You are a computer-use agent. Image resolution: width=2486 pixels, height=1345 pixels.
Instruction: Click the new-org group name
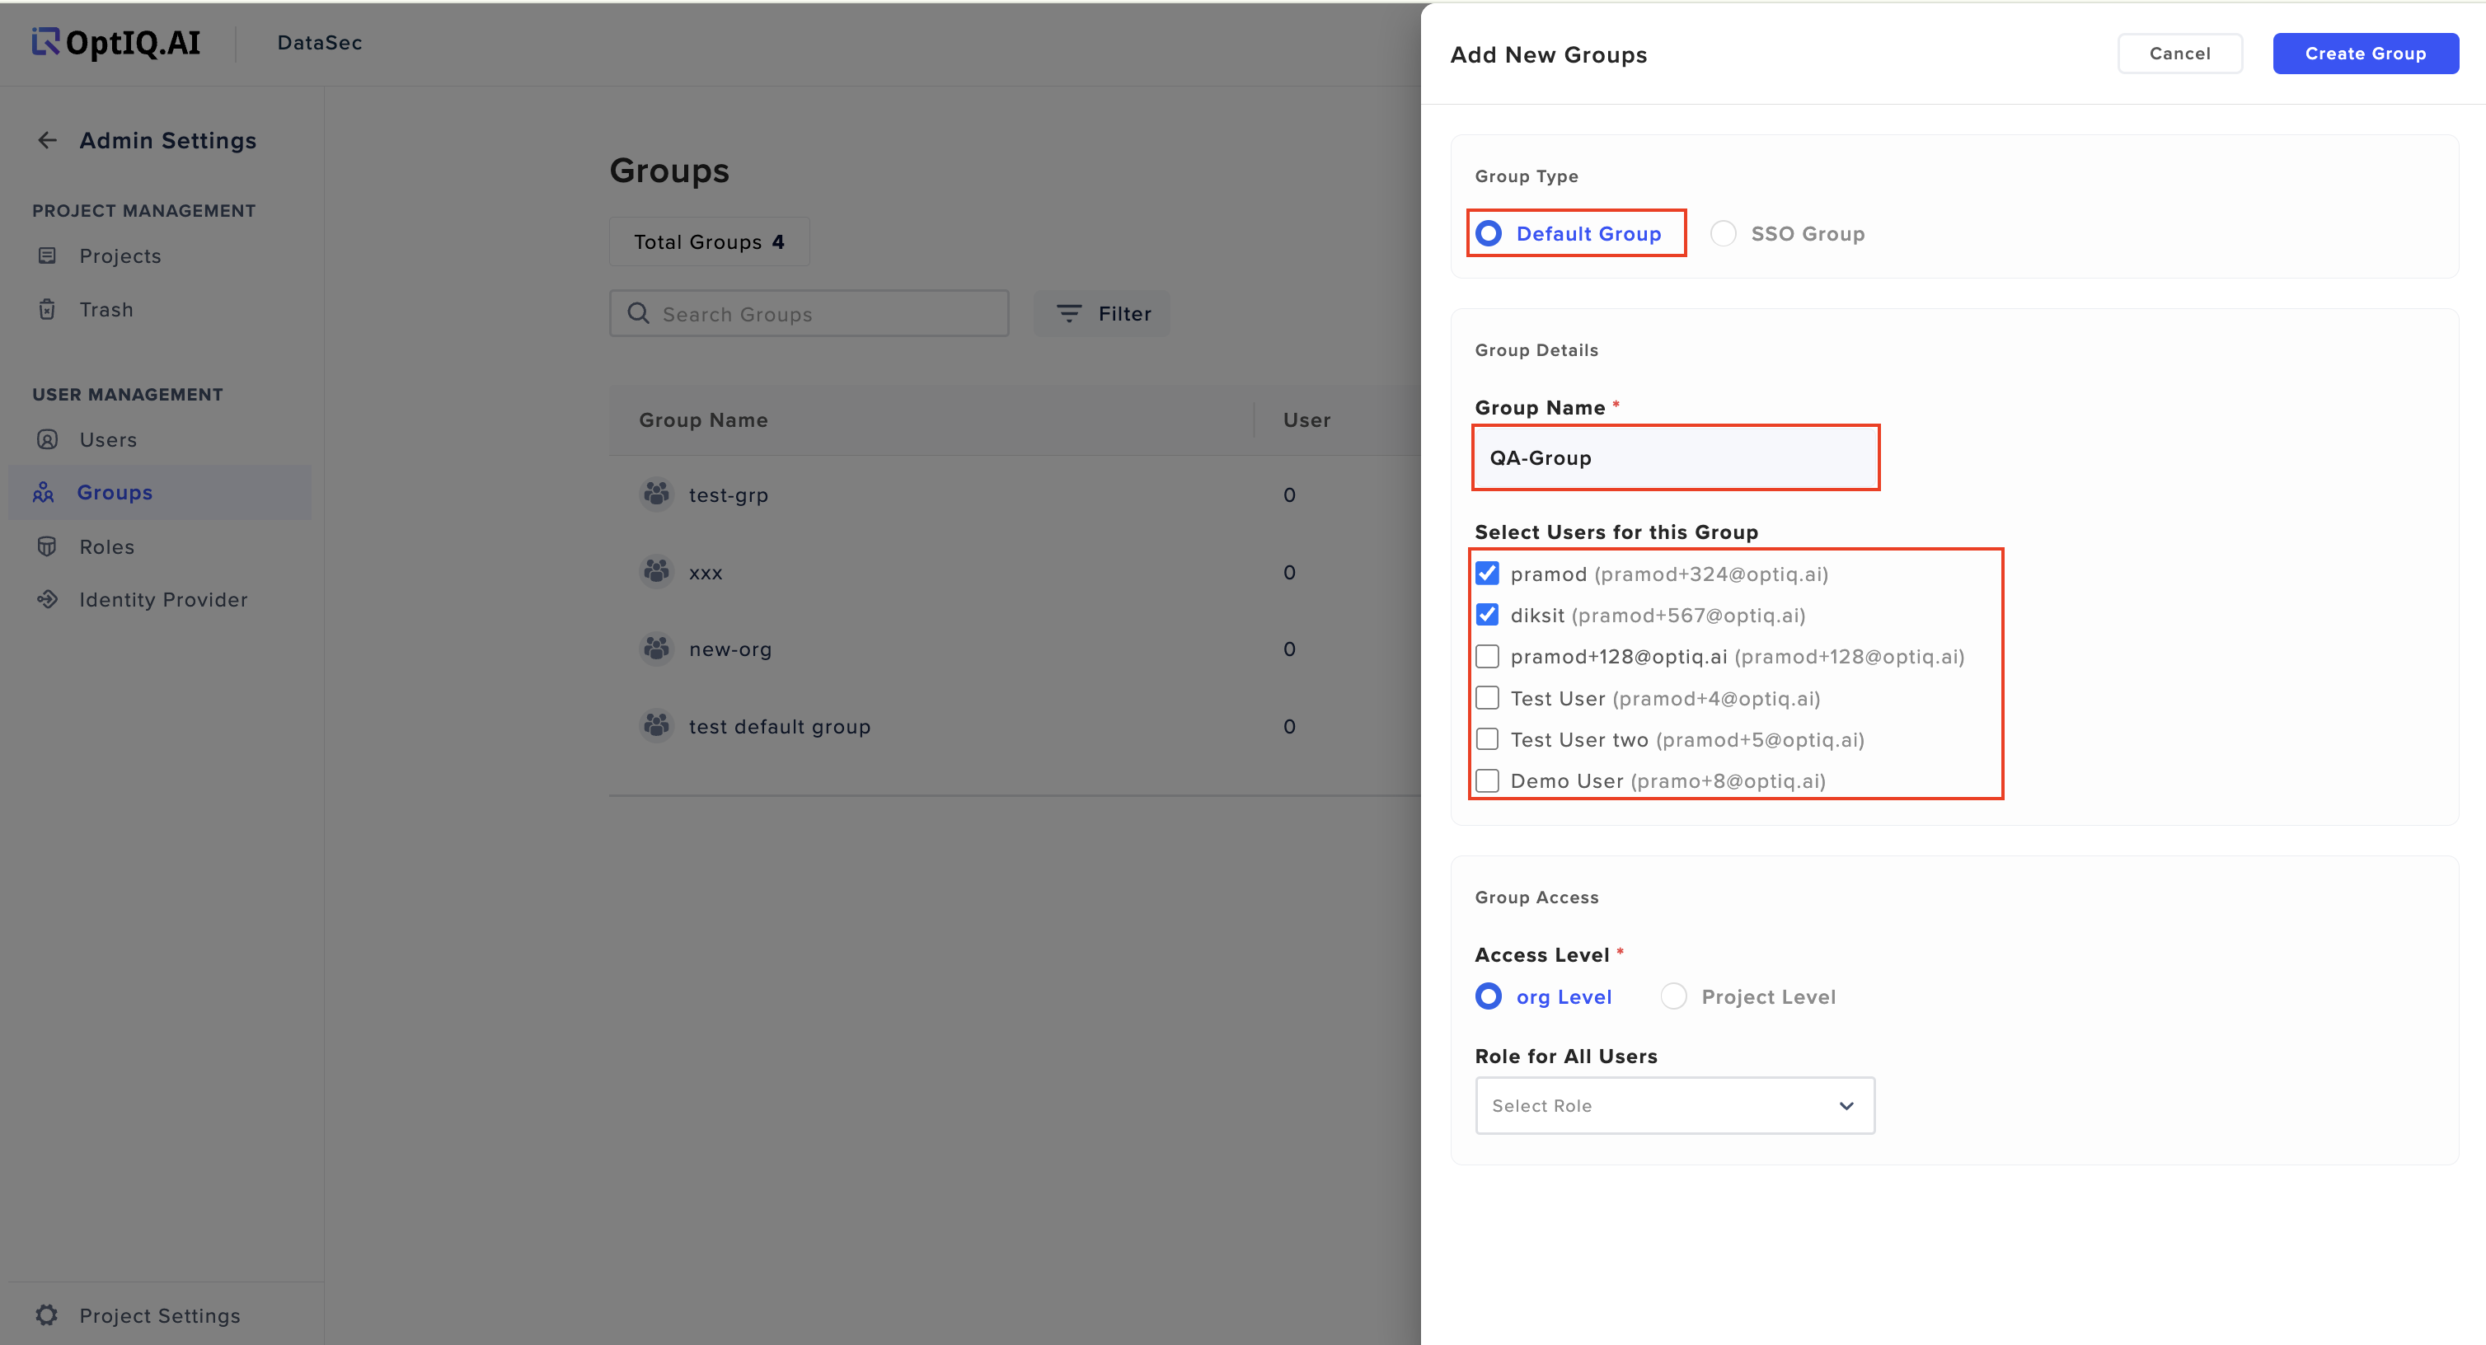(x=730, y=649)
